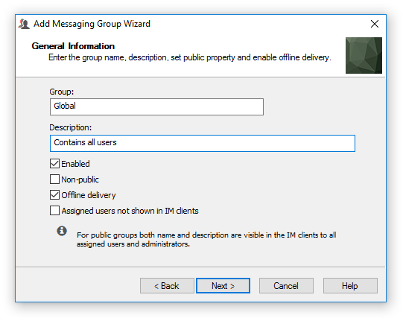Click into the Description text field

[203, 143]
